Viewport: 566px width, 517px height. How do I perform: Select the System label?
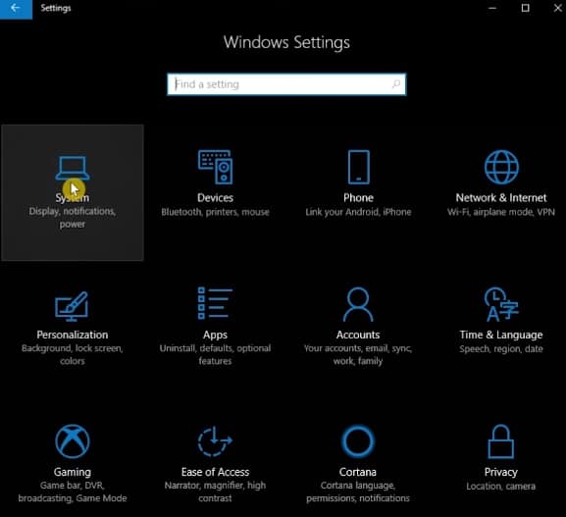click(x=73, y=197)
